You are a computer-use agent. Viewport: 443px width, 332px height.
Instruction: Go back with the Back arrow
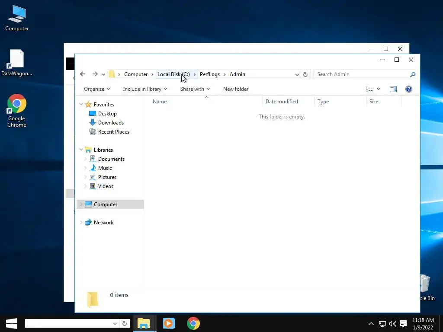coord(83,74)
